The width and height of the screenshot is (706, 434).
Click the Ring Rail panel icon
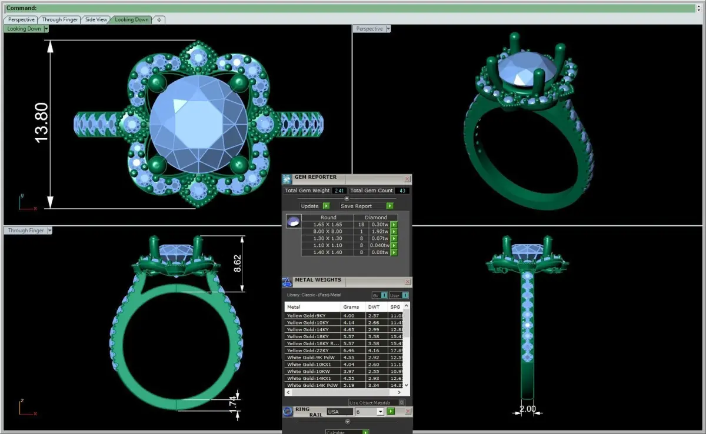288,412
